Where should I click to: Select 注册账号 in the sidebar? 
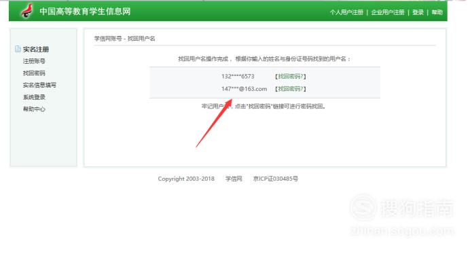point(34,61)
